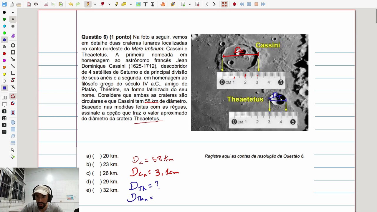
Task: Select the Eraser tool
Action: click(x=102, y=4)
